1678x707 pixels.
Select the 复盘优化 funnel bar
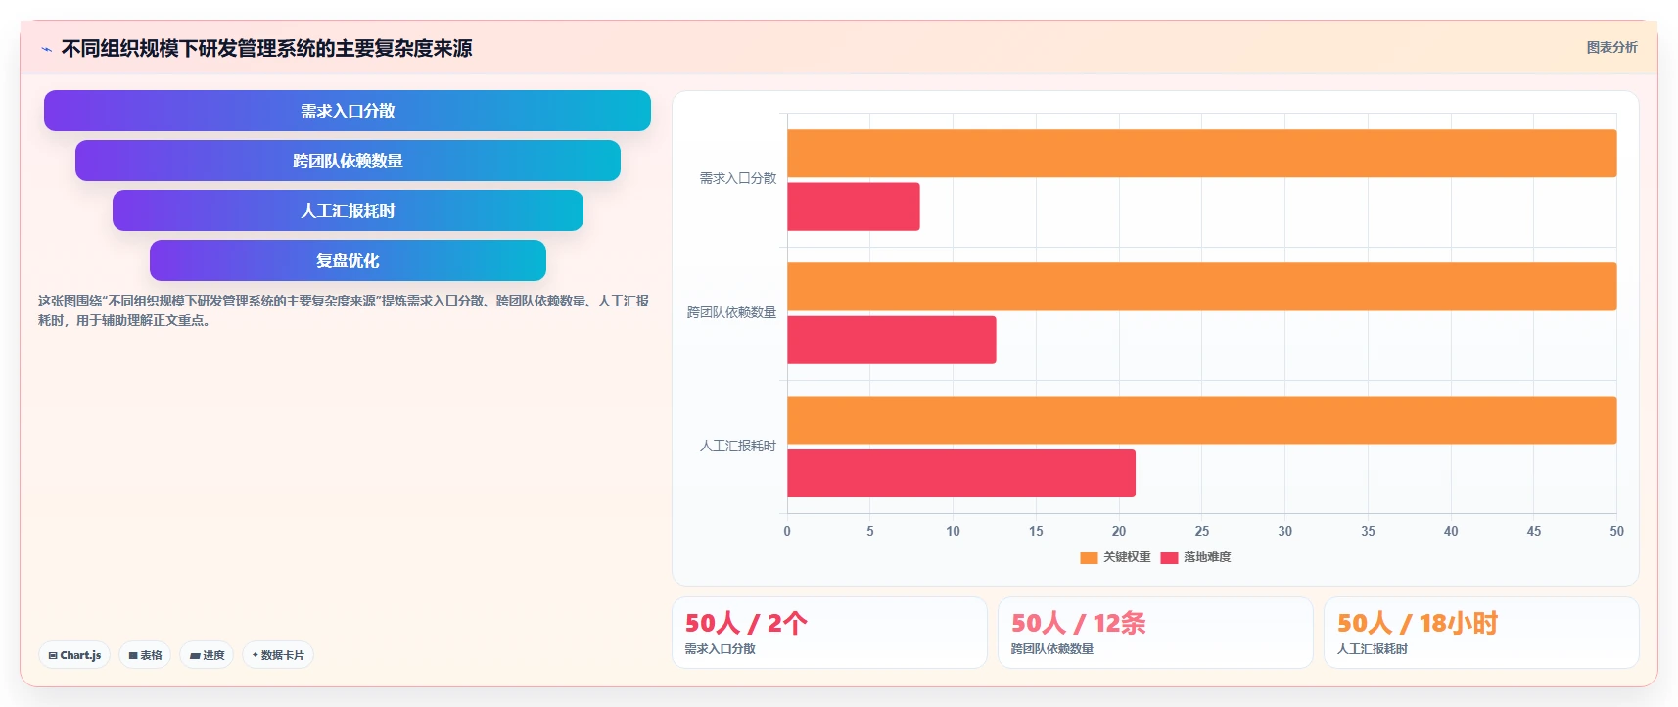(348, 260)
